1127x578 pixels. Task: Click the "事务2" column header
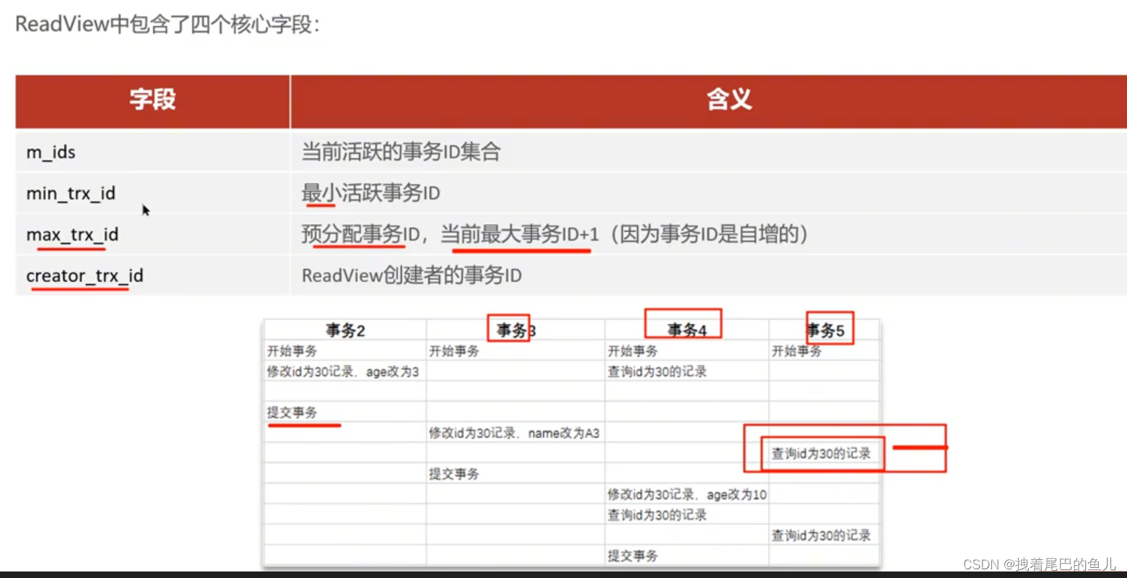pyautogui.click(x=345, y=330)
